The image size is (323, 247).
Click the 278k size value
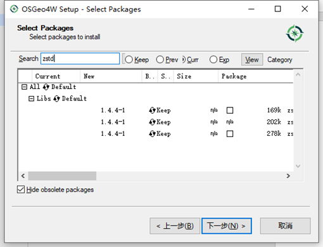click(x=274, y=134)
